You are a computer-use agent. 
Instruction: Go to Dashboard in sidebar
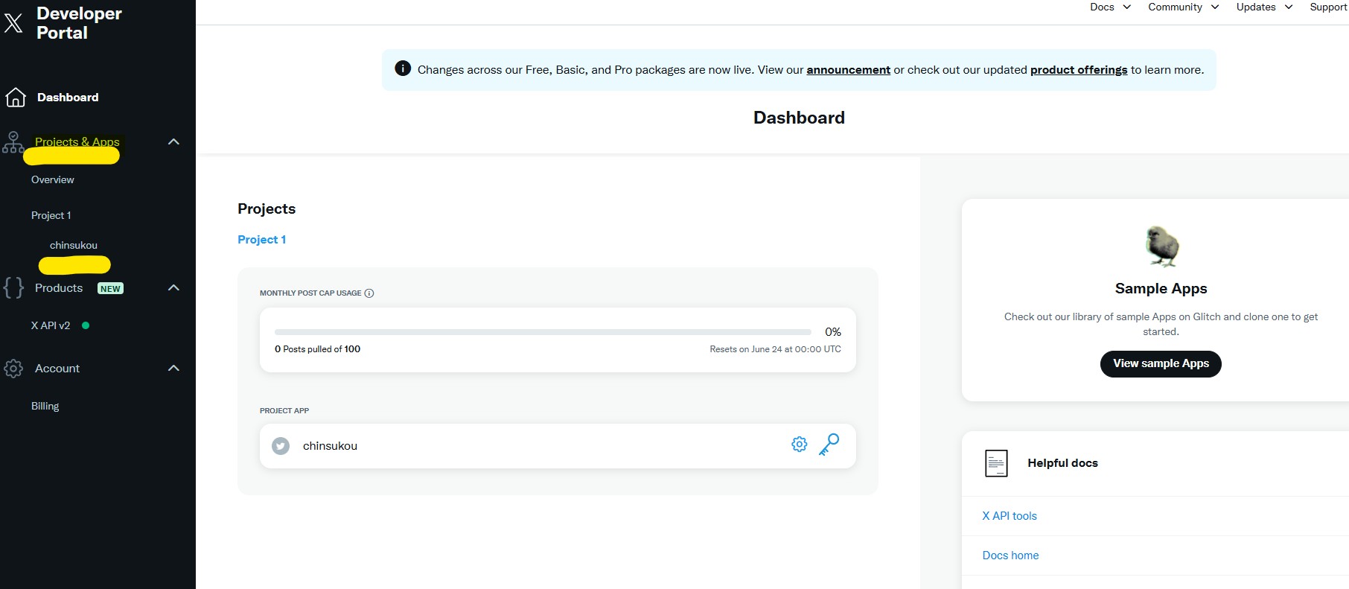[68, 98]
